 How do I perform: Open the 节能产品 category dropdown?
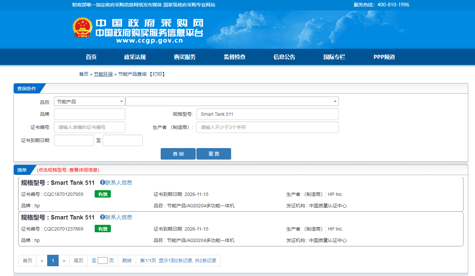click(x=89, y=102)
